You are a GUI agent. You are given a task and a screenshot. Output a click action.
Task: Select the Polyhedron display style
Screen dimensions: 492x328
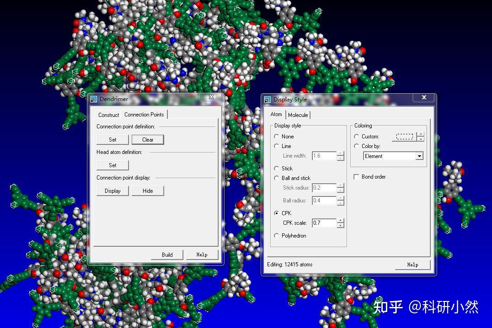[276, 235]
